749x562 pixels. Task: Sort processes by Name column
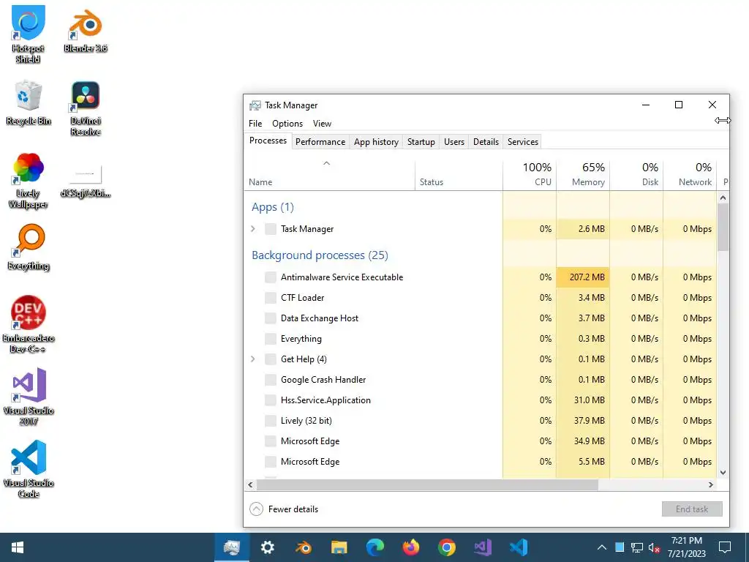click(x=330, y=176)
